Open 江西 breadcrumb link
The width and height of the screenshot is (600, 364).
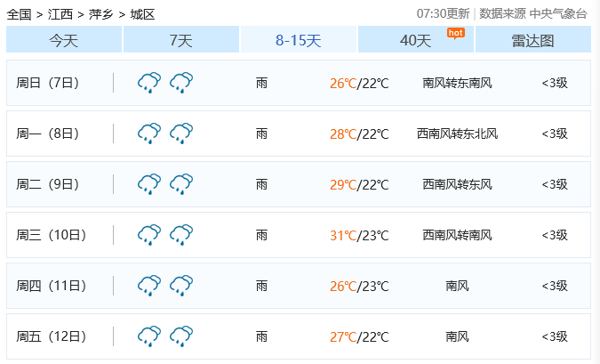(60, 14)
